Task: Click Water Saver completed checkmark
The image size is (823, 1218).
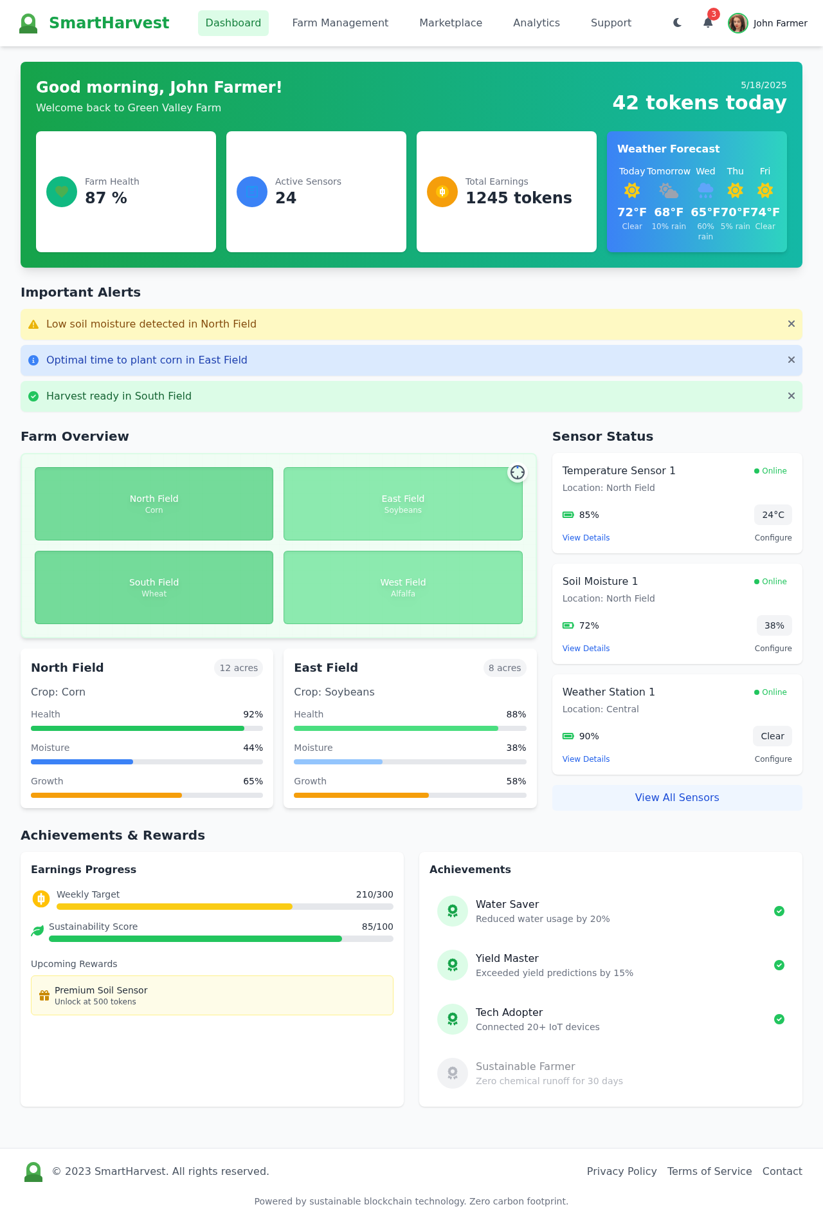Action: 779,911
